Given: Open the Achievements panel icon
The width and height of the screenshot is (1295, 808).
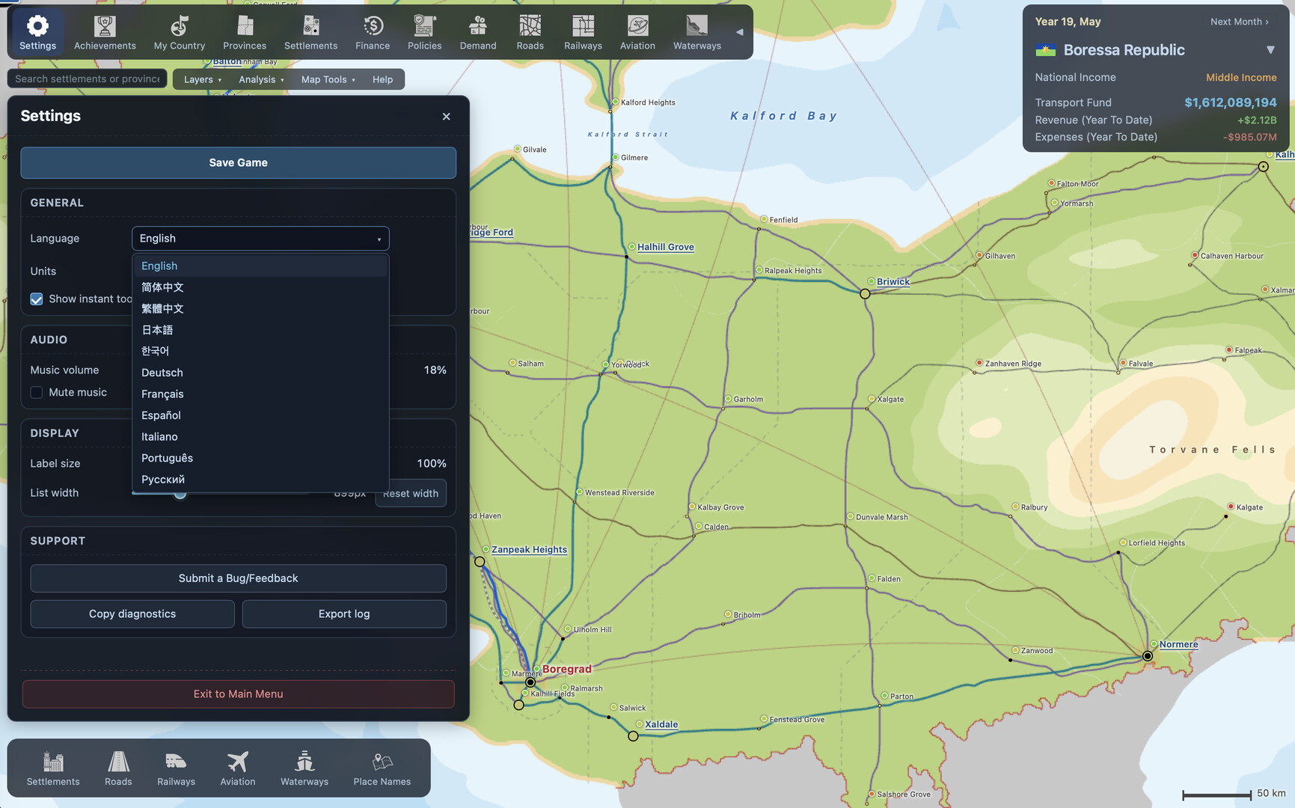Looking at the screenshot, I should pyautogui.click(x=105, y=33).
